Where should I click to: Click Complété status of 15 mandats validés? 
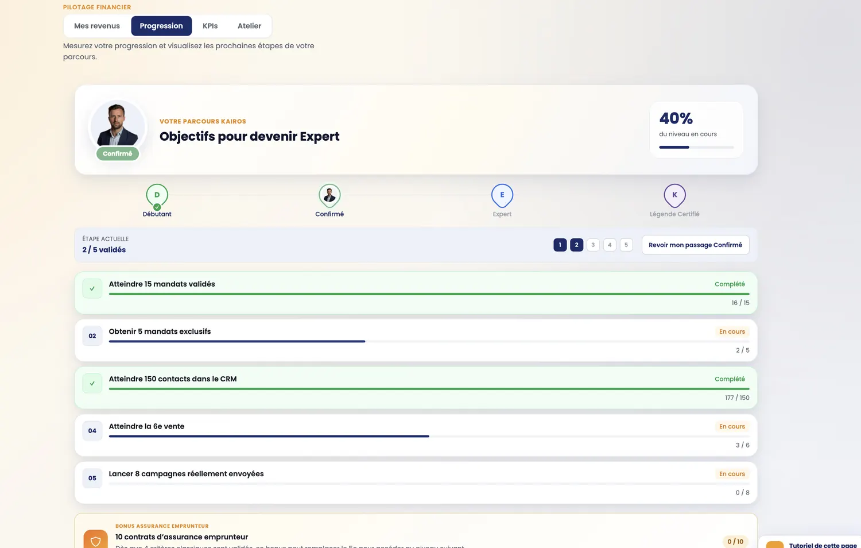(730, 284)
